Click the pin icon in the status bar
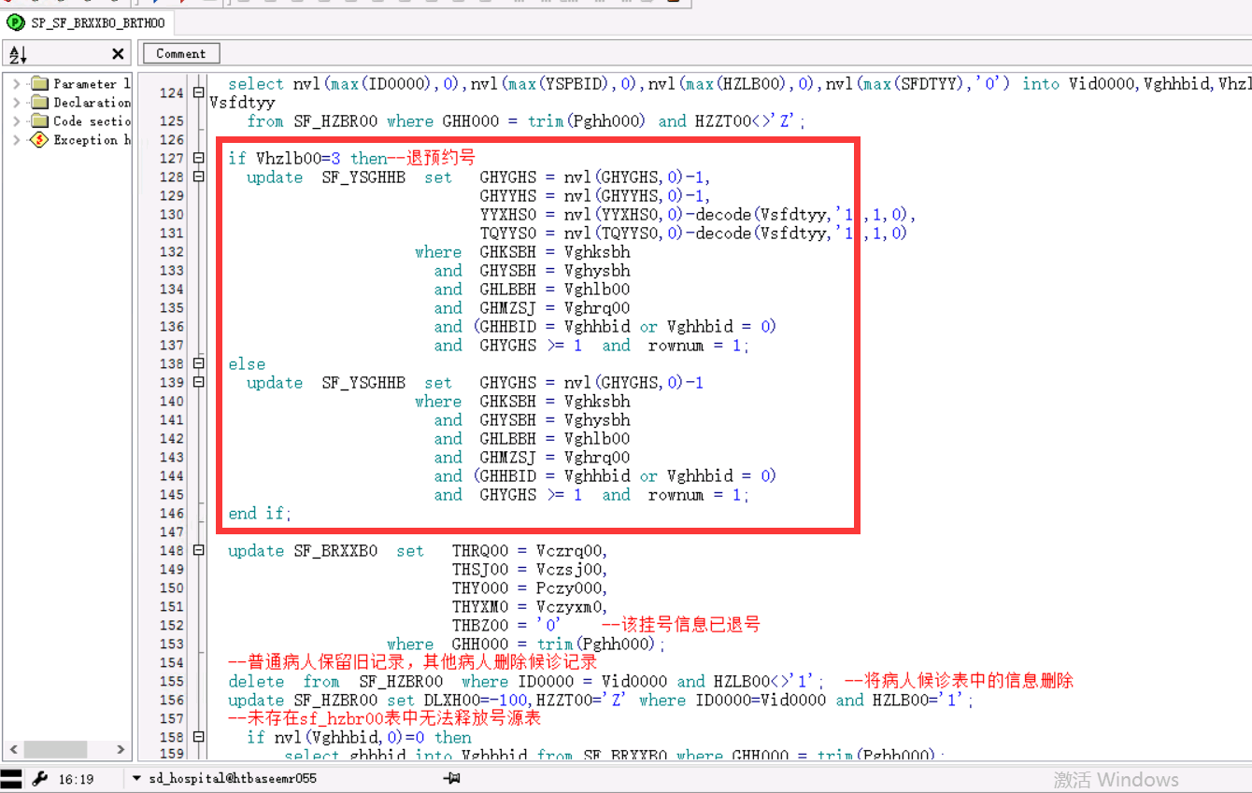This screenshot has height=793, width=1252. 452,778
